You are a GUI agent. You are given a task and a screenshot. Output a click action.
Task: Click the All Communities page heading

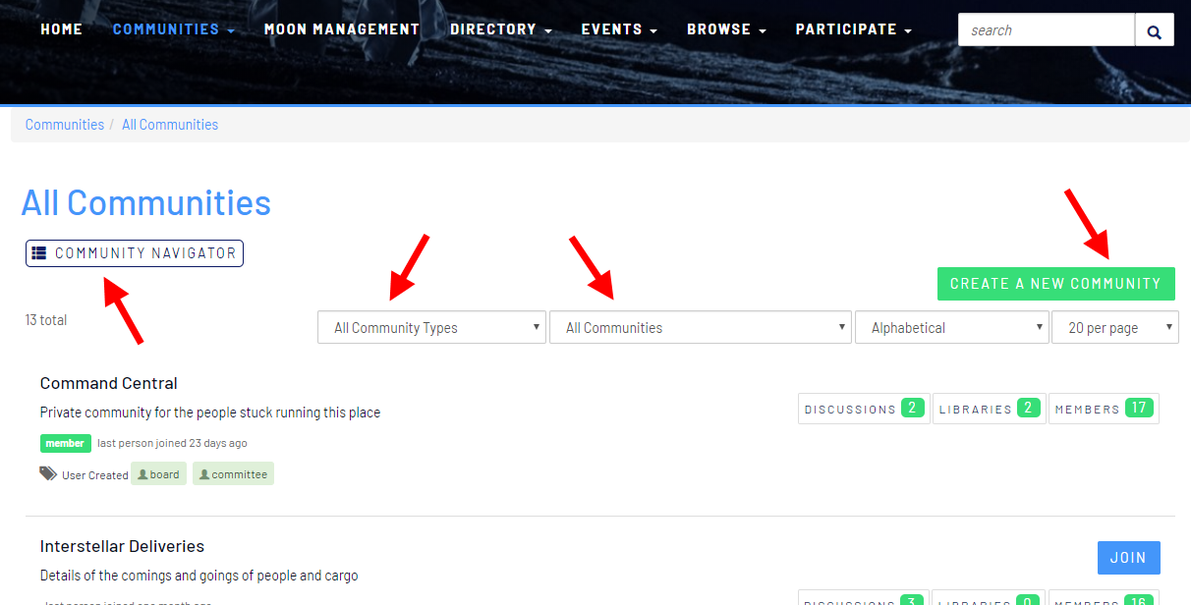coord(146,203)
